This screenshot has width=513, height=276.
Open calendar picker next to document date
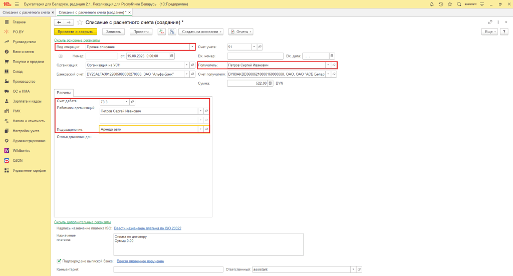tap(172, 56)
